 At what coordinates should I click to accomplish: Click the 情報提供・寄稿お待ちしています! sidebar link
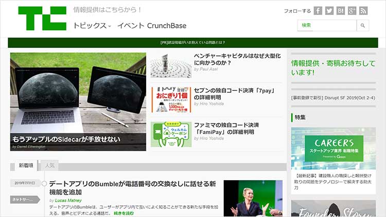pos(333,68)
